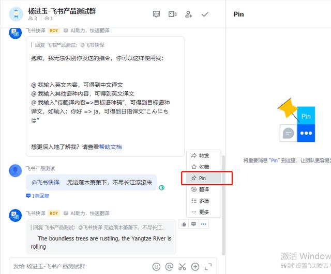Open the plus attachments menu
Viewport: 331px width, 274px height.
pyautogui.click(x=195, y=267)
